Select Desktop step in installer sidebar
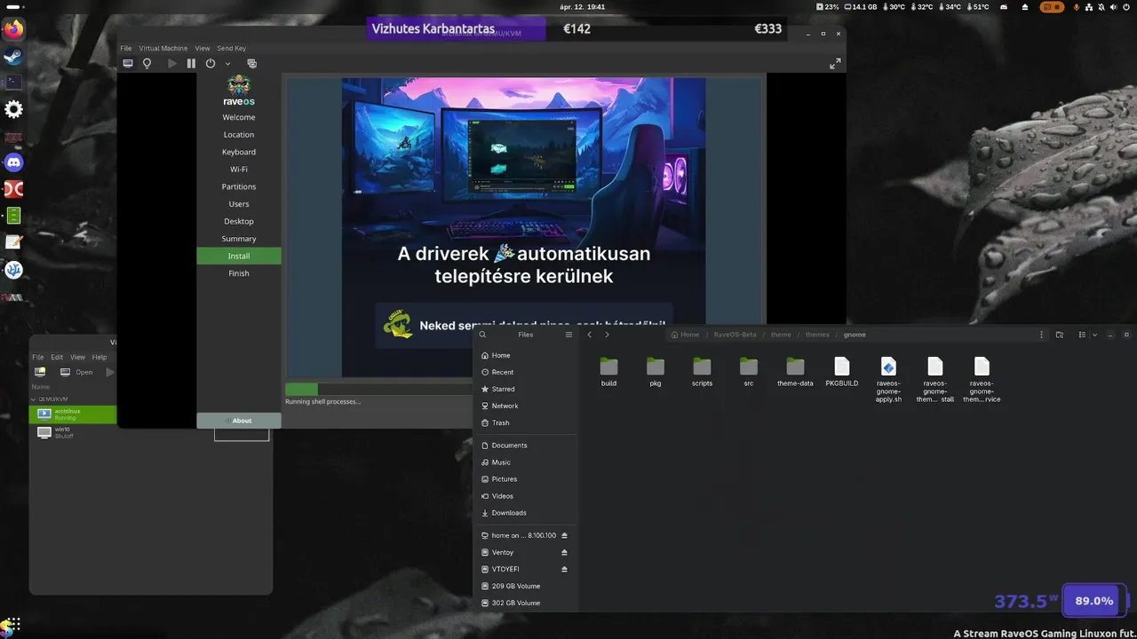1137x639 pixels. 239,221
